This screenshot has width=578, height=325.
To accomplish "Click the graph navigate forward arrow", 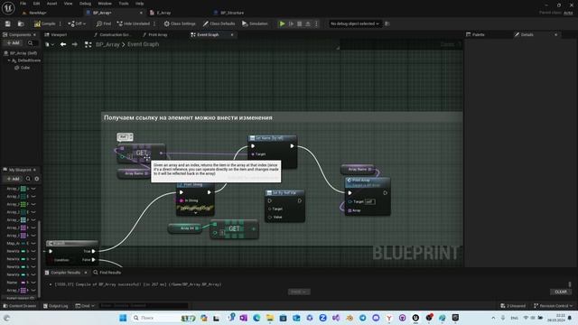I will pos(74,44).
